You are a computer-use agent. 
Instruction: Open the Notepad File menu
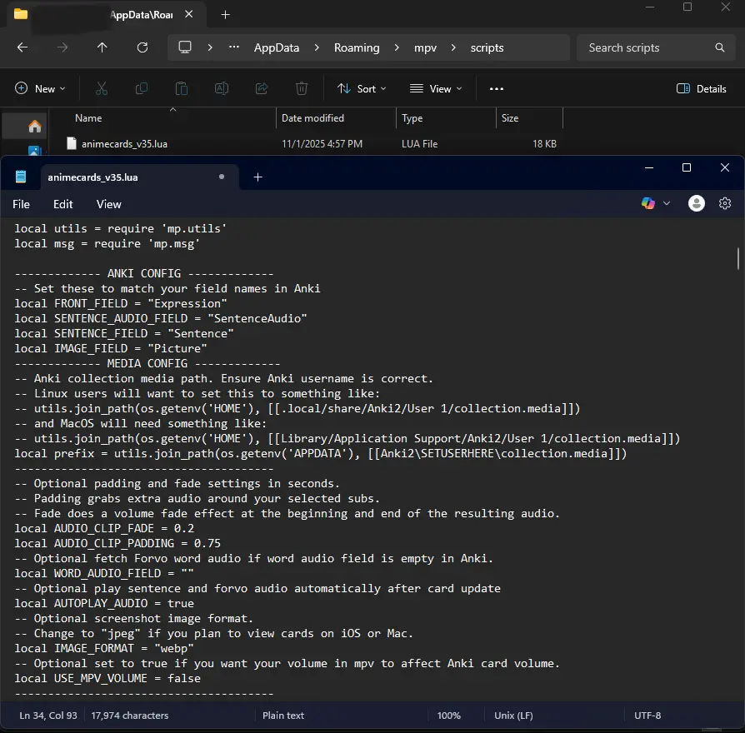(21, 204)
